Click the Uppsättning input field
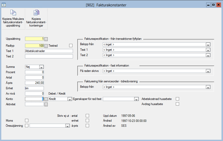This screenshot has height=141, width=223. coord(34,39)
